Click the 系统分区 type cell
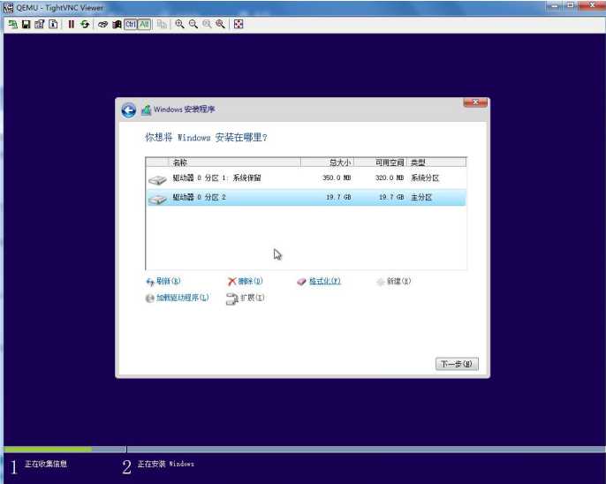606x484 pixels. pyautogui.click(x=425, y=178)
